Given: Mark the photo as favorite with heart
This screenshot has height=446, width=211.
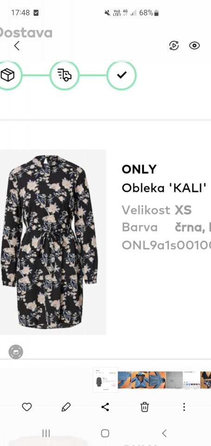Looking at the screenshot, I should 27,407.
